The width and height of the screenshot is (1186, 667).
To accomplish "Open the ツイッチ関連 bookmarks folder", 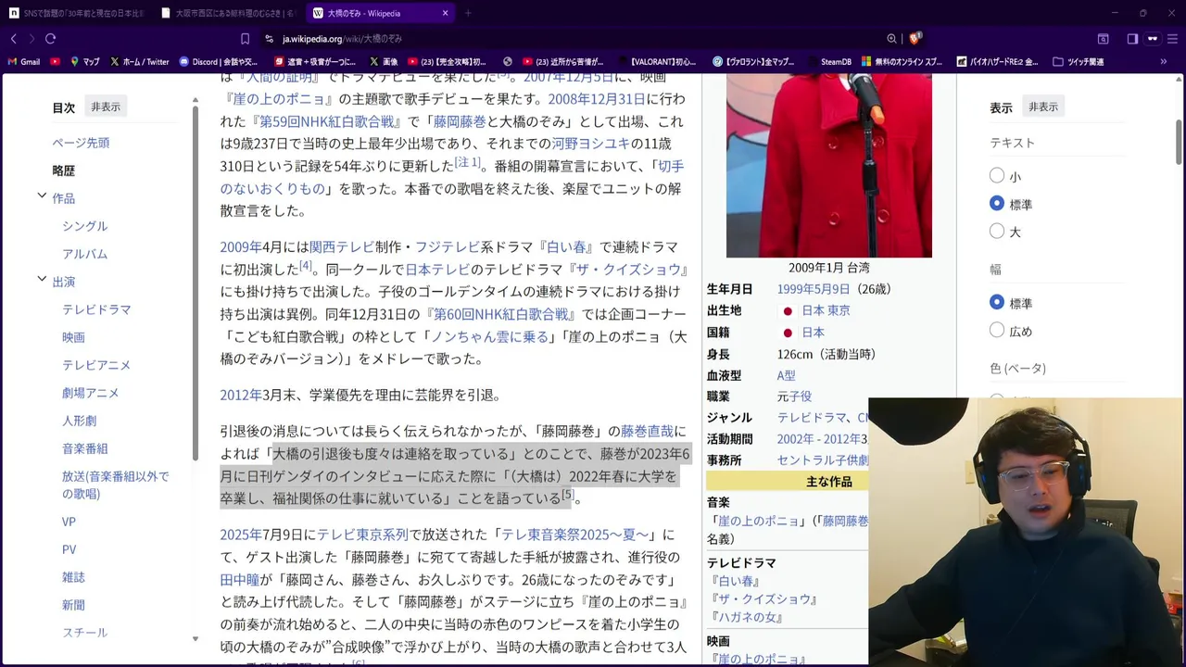I will (1078, 62).
